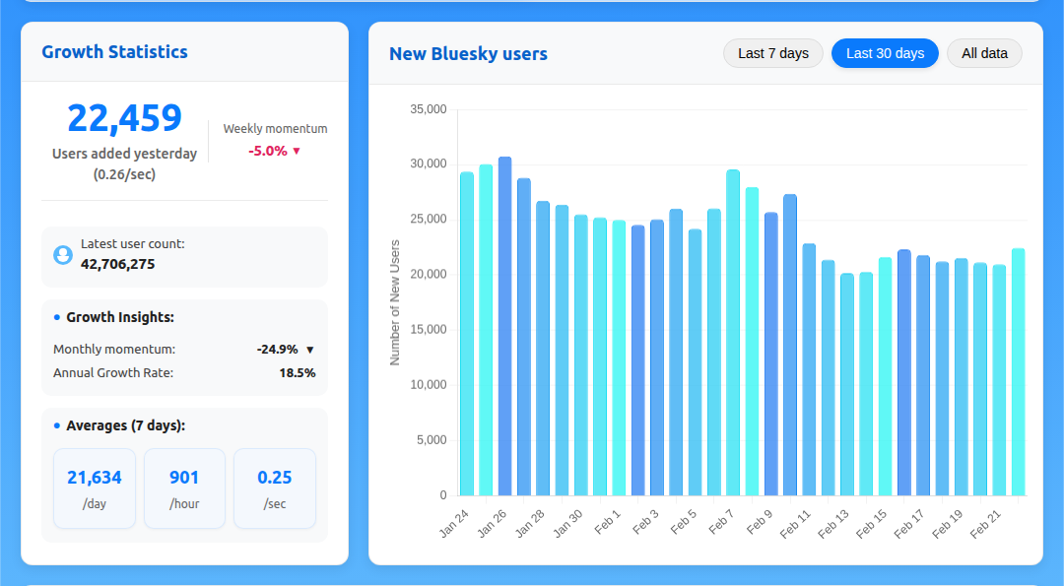Select the Last 7 days range
1064x586 pixels.
772,53
